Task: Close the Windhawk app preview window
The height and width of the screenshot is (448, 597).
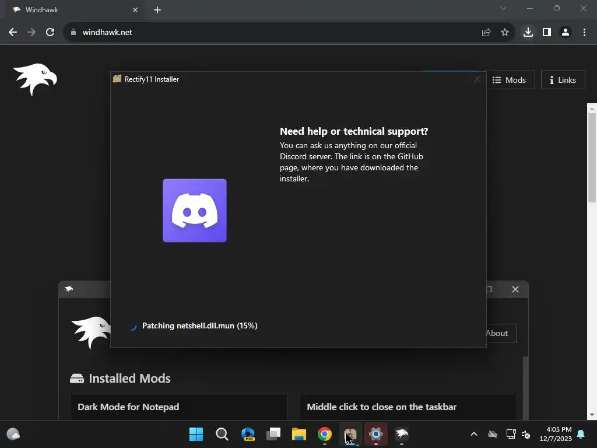Action: (515, 289)
